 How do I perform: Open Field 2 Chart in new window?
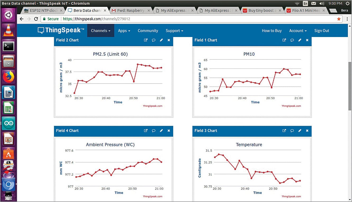point(146,40)
